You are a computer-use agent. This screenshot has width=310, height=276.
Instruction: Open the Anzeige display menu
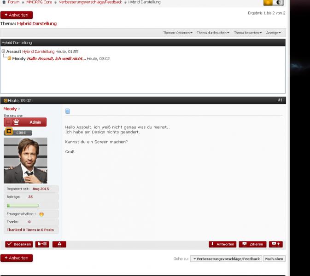[273, 33]
